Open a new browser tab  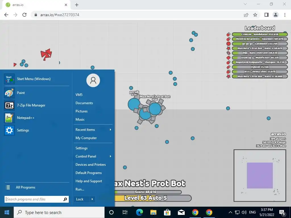(x=77, y=5)
